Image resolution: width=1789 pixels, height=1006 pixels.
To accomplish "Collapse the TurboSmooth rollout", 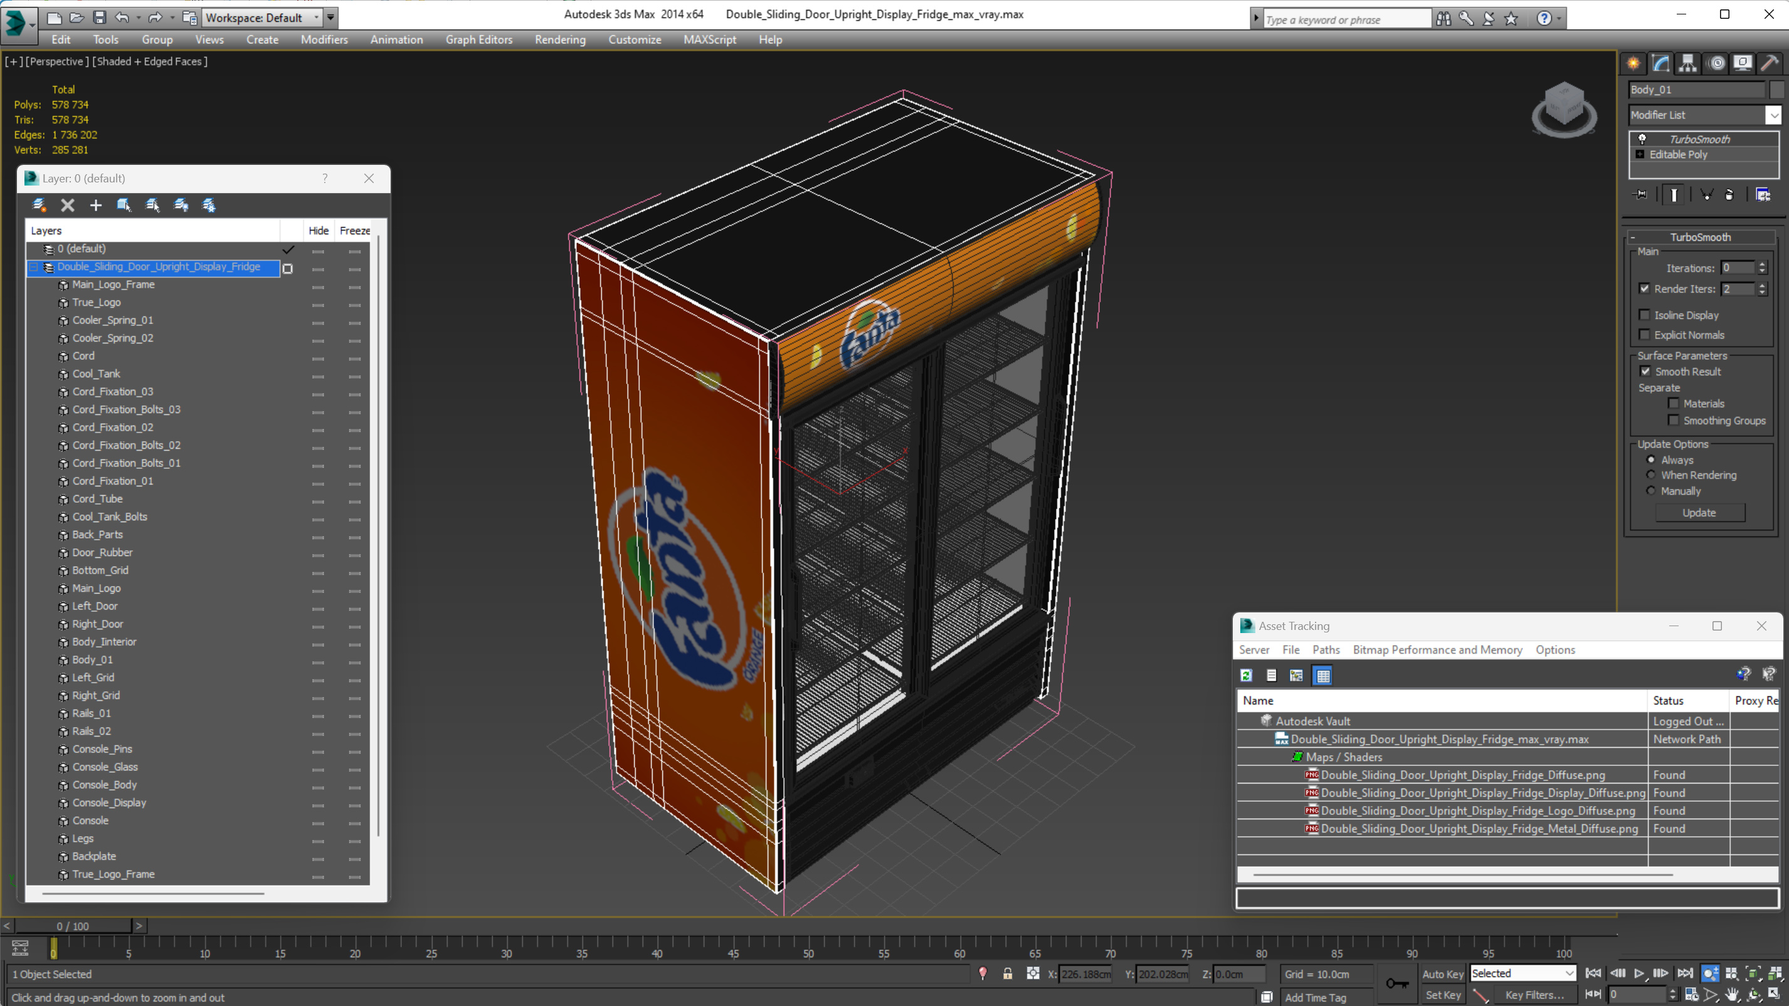I will coord(1633,237).
